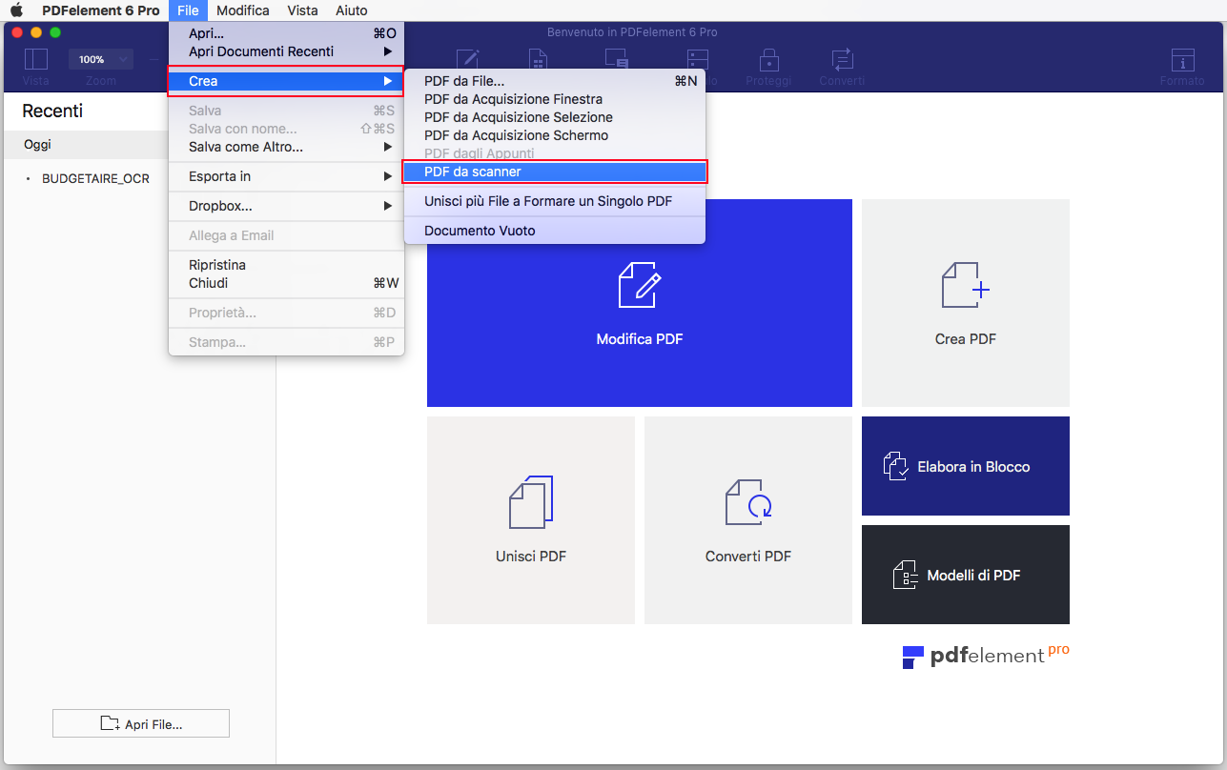The width and height of the screenshot is (1227, 770).
Task: Click the Modifica PDF tile
Action: click(x=640, y=303)
